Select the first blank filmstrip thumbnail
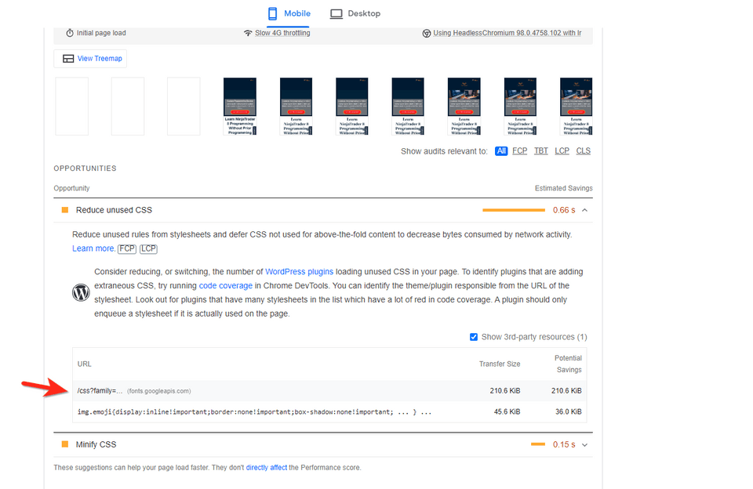This screenshot has width=753, height=489. coord(72,106)
